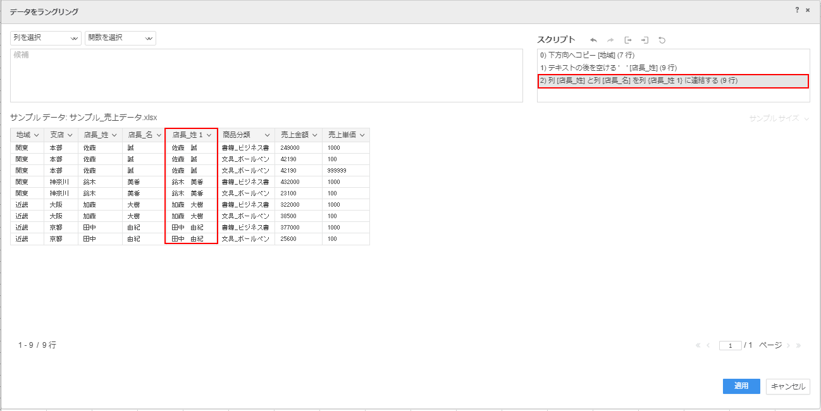
Task: Open the 関数を選択 dropdown
Action: pos(120,38)
